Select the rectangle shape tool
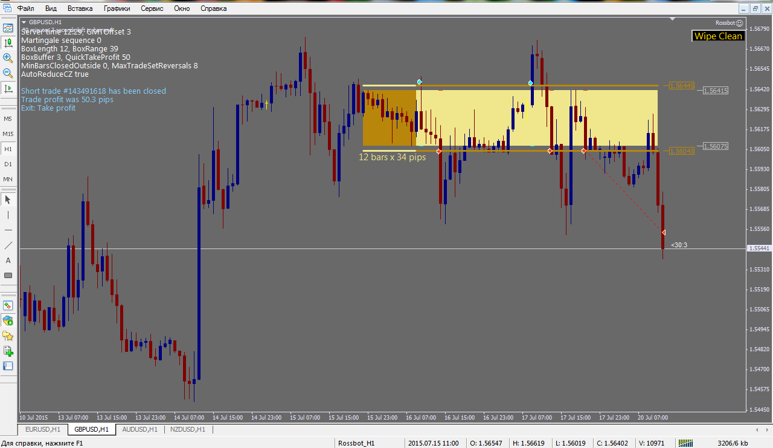This screenshot has width=773, height=448. [x=8, y=275]
